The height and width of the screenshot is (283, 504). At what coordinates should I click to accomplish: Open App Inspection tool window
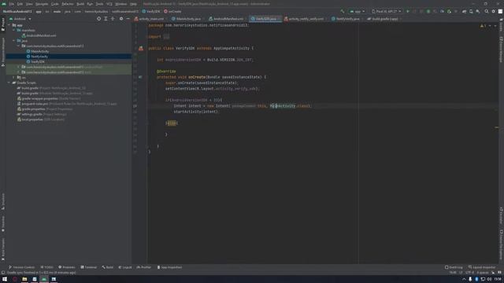pos(169,267)
